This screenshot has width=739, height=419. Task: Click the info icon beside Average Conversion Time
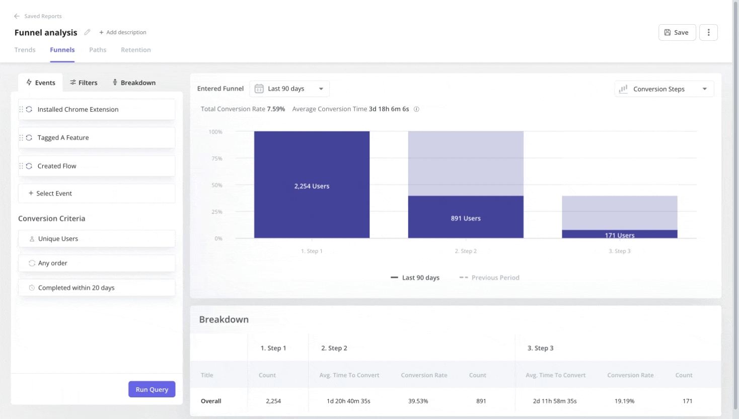(x=416, y=109)
